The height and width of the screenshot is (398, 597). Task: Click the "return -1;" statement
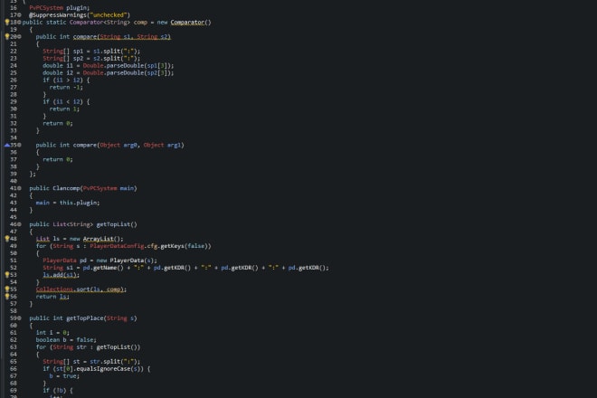click(66, 87)
